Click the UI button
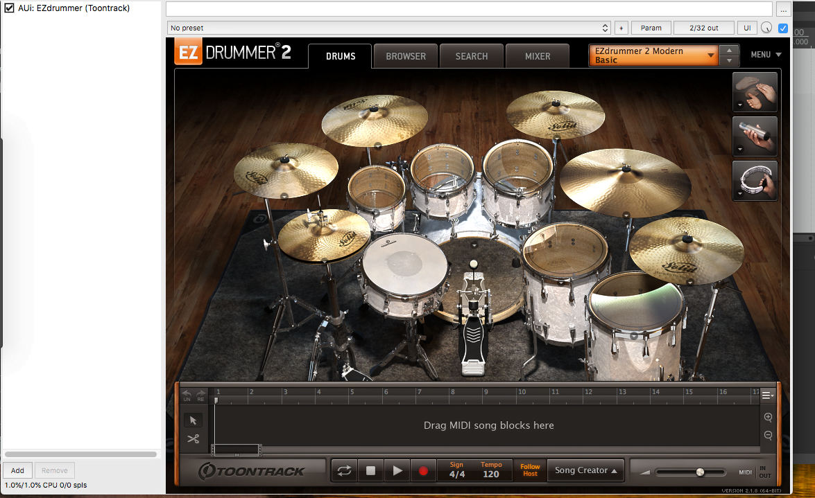Viewport: 815px width, 498px height. coord(747,28)
